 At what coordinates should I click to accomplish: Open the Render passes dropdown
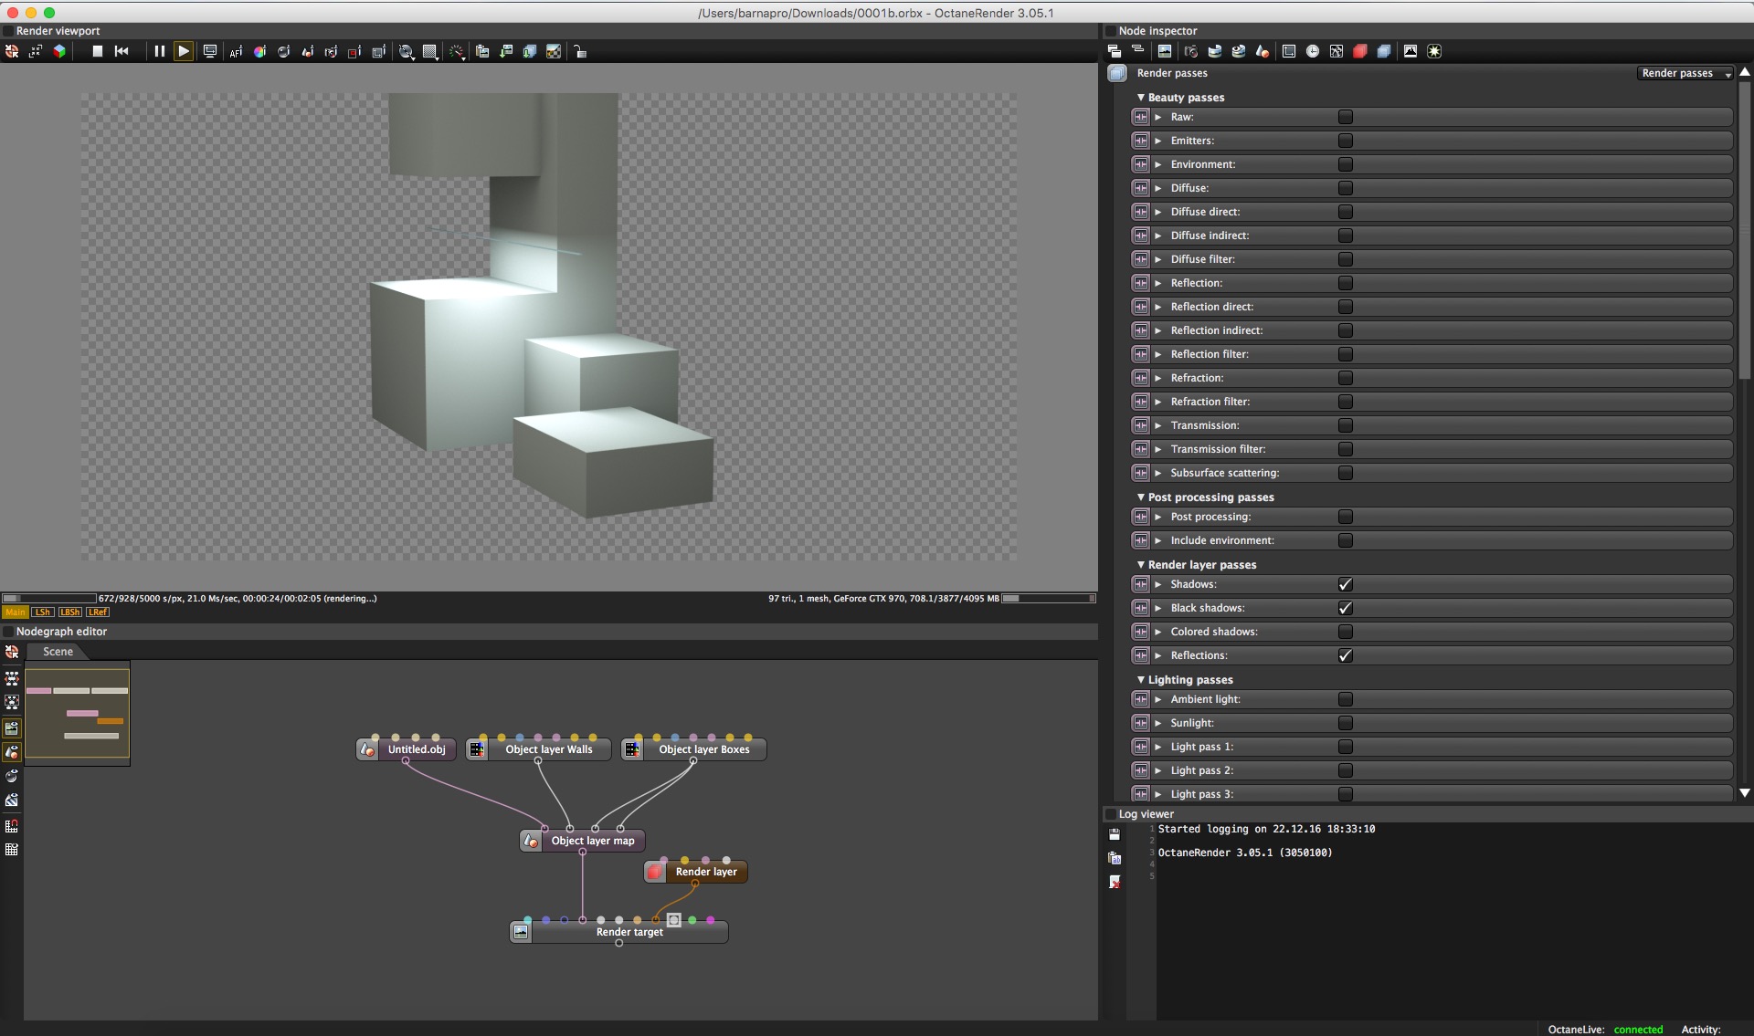tap(1685, 73)
